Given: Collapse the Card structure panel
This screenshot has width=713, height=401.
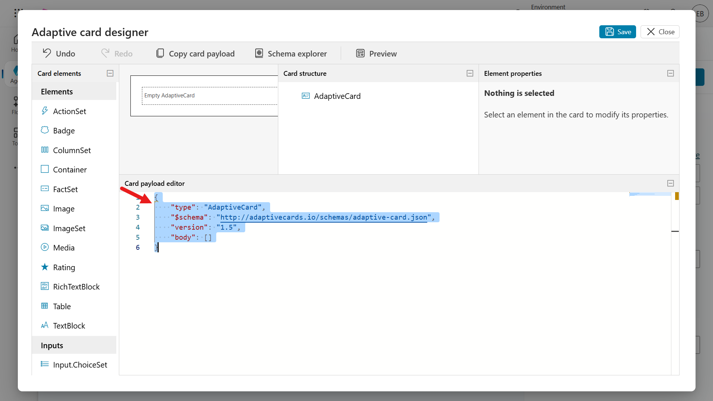Looking at the screenshot, I should tap(470, 73).
